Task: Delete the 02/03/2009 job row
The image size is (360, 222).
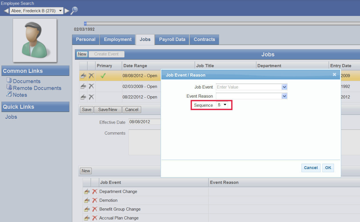Action: (91, 87)
